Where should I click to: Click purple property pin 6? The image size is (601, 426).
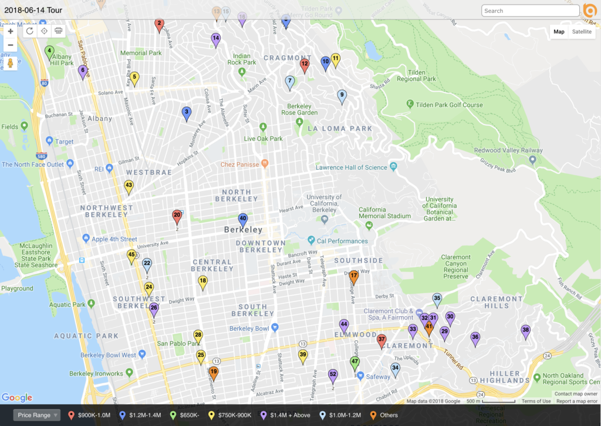pos(83,72)
